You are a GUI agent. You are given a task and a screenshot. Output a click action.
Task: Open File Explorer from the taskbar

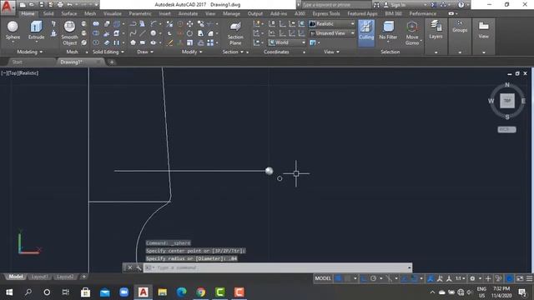(x=163, y=292)
